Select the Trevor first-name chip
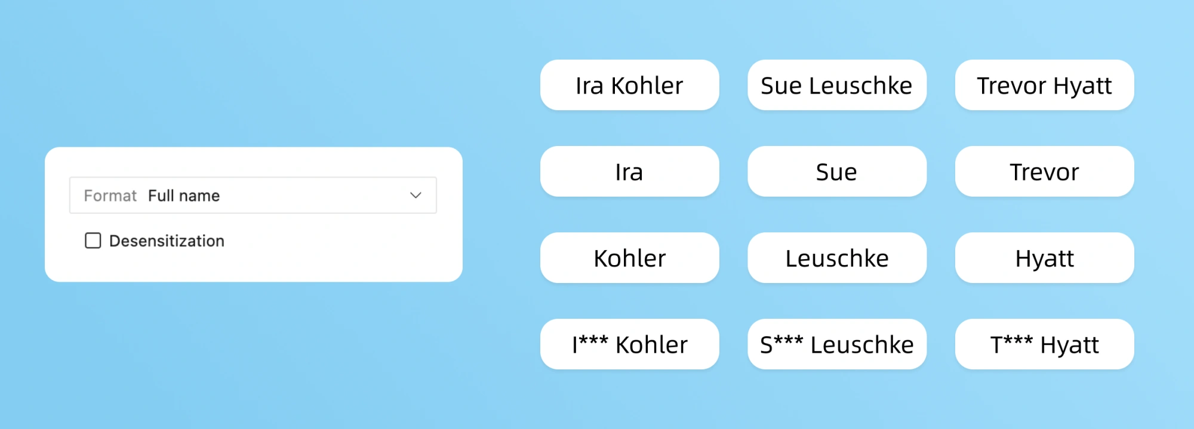Screen dimensions: 1194x429 coord(1044,172)
